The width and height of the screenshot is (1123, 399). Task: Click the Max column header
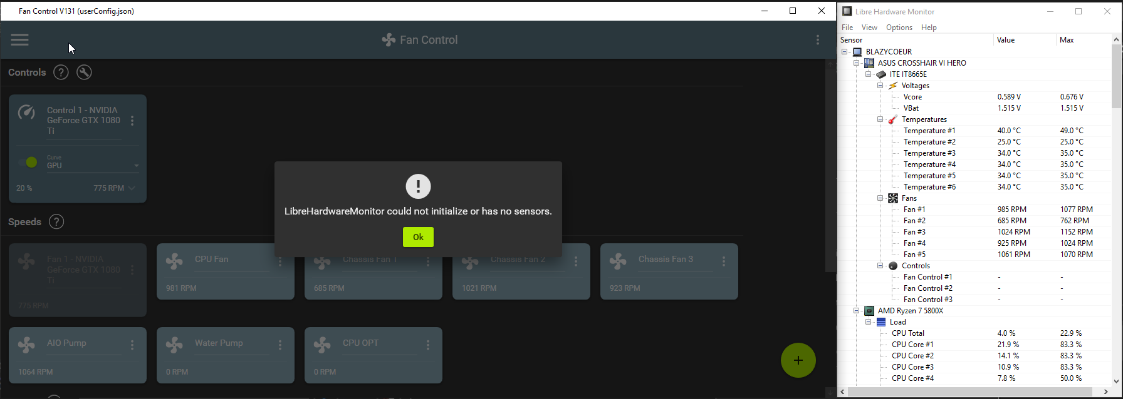(x=1084, y=40)
